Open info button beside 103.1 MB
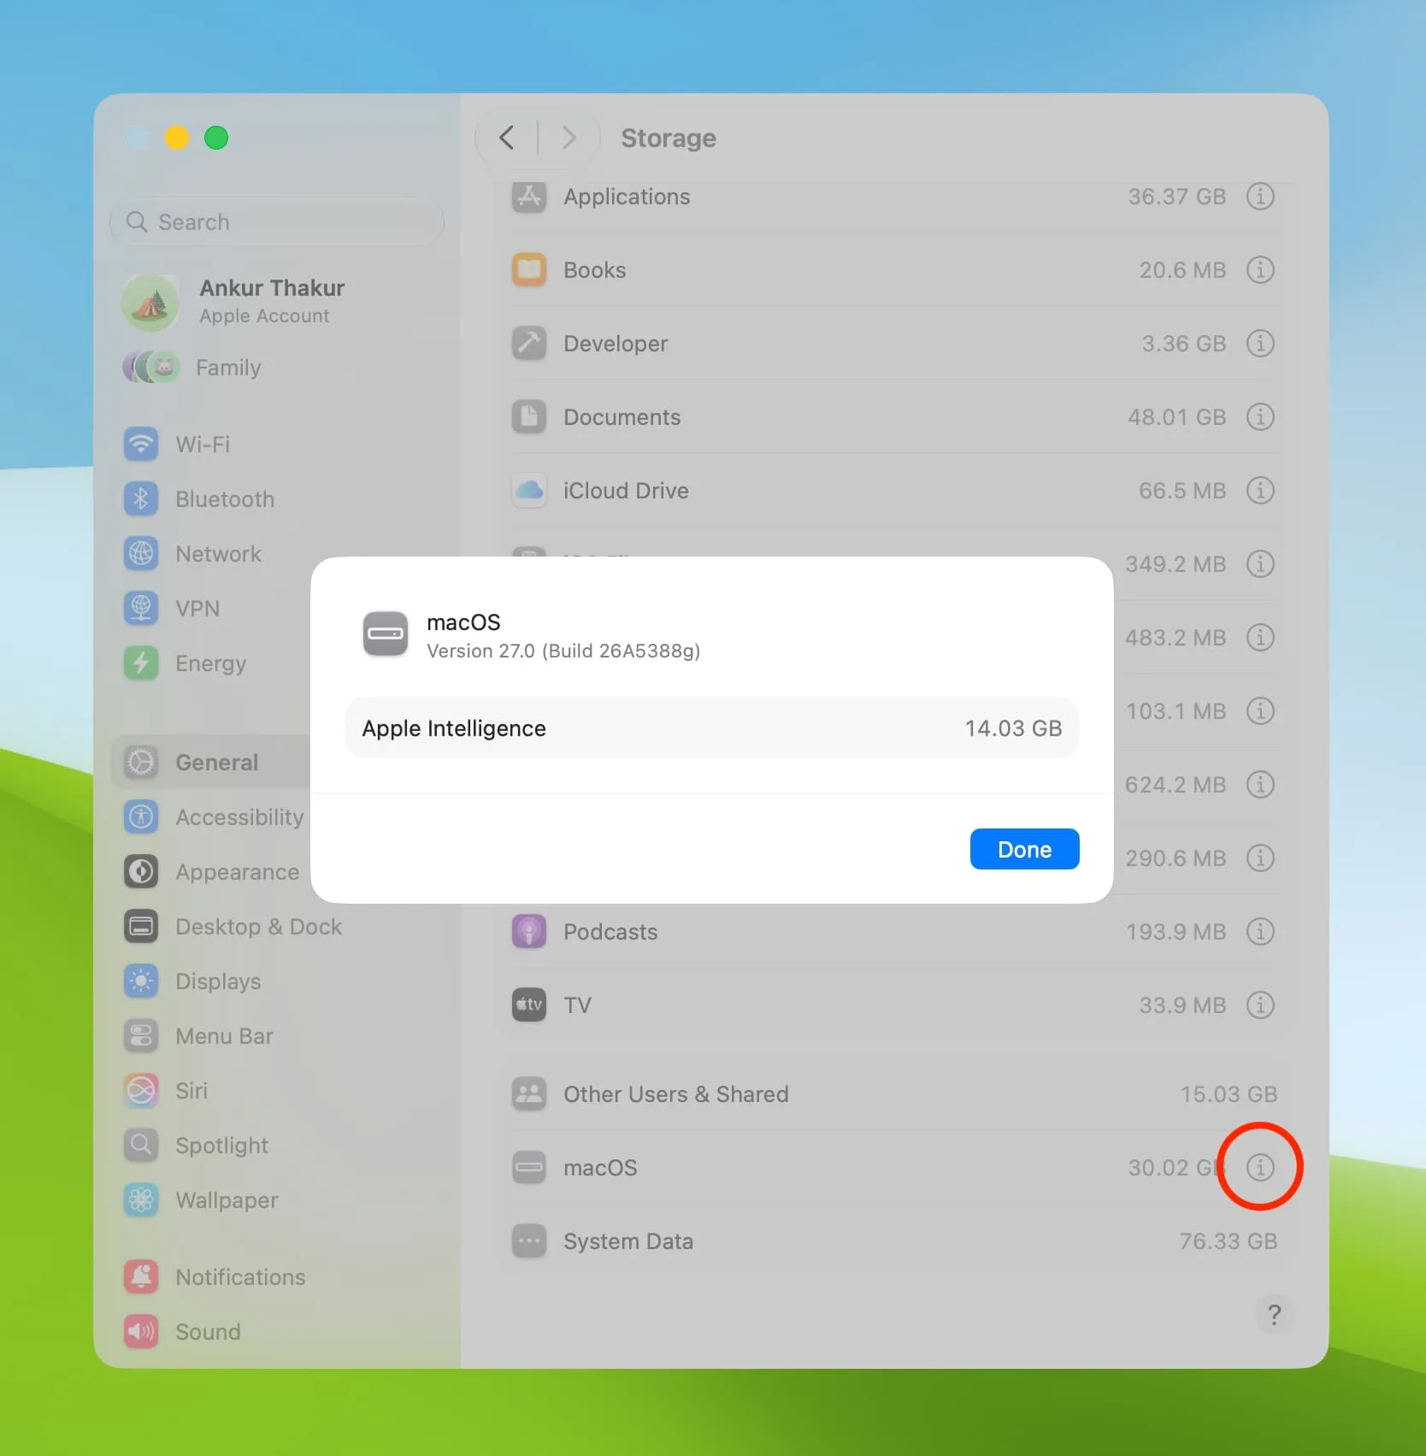The height and width of the screenshot is (1456, 1426). point(1260,711)
